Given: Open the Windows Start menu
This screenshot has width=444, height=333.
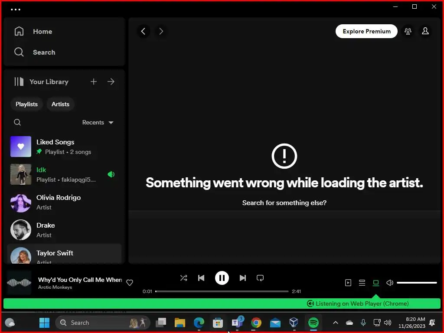Looking at the screenshot, I should point(44,323).
